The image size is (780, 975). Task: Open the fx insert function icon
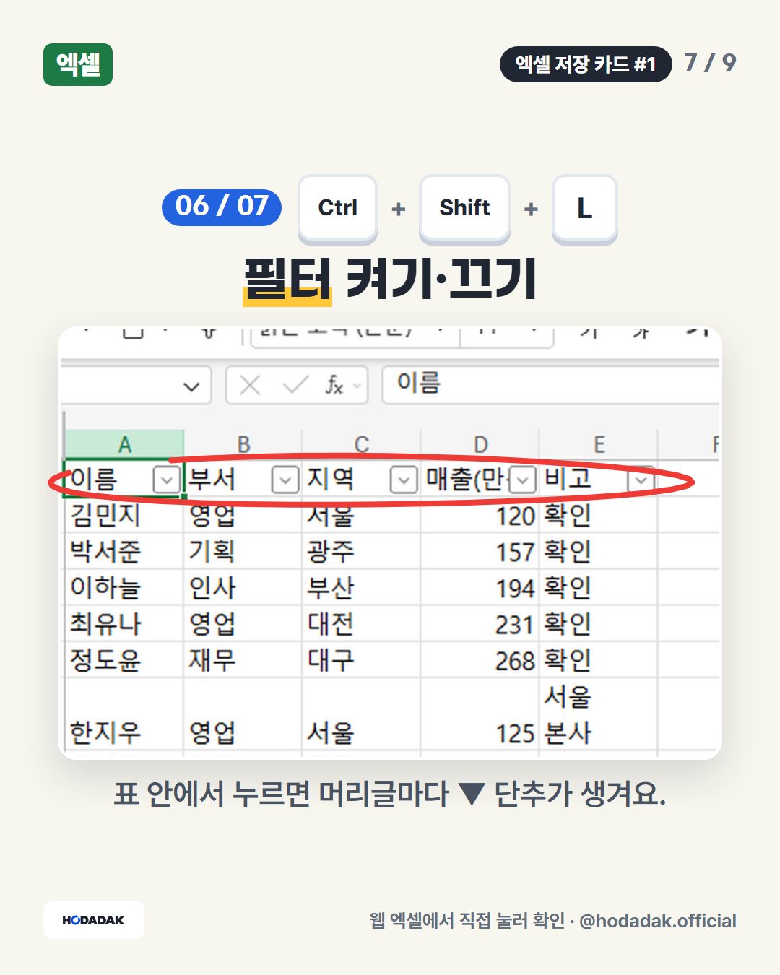click(x=334, y=385)
